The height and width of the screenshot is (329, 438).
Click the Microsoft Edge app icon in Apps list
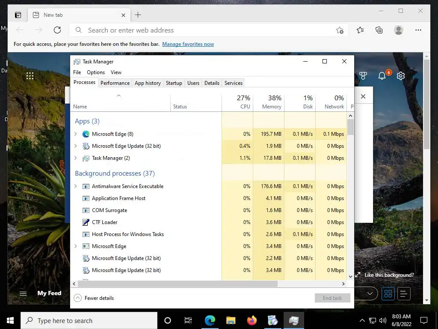point(86,134)
